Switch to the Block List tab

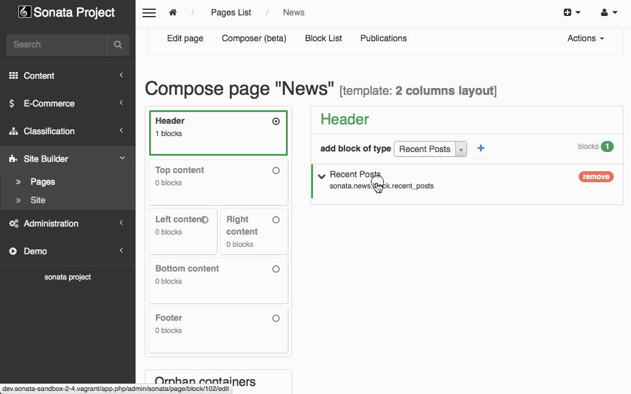324,38
